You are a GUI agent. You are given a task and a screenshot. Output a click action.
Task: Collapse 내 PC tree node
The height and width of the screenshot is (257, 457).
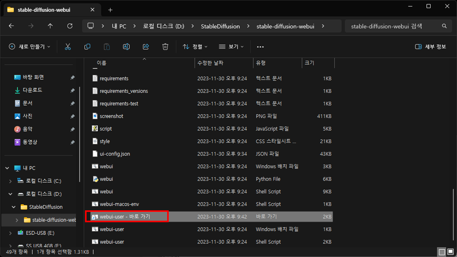click(7, 168)
